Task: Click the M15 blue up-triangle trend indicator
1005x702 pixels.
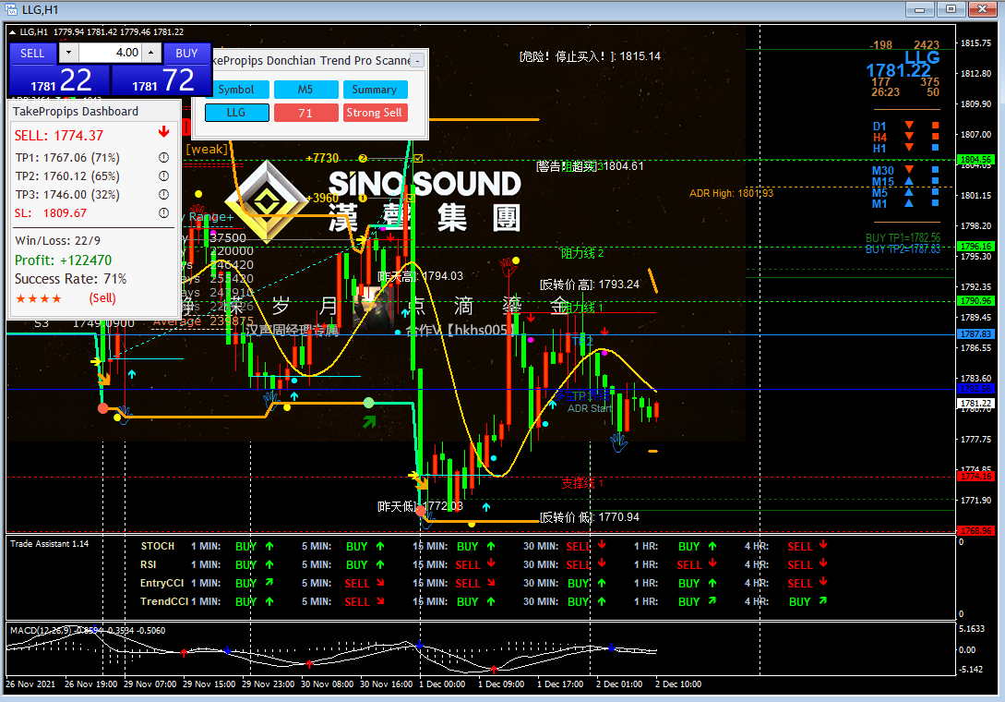Action: tap(909, 182)
